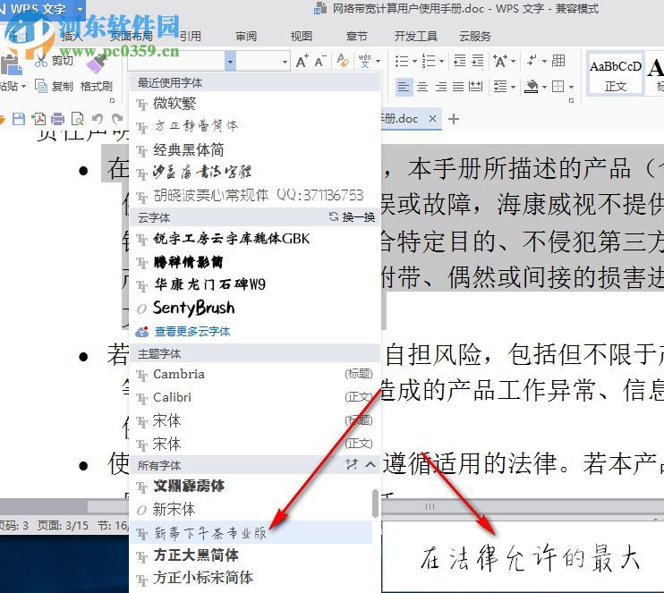Open the 云服务 (Cloud Service) tab
Screen dimensions: 664x593
coord(475,37)
